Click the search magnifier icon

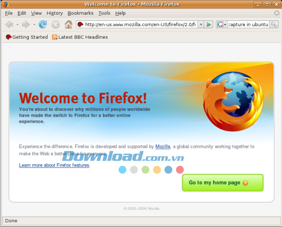point(274,24)
